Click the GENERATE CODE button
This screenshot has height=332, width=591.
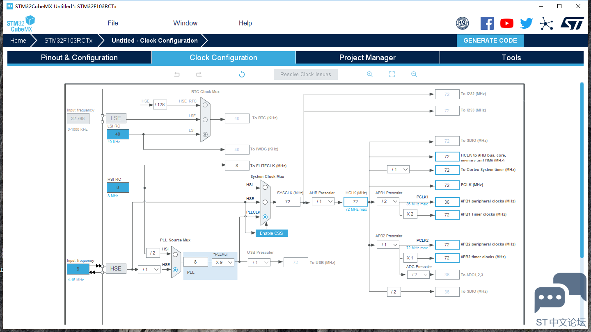pos(490,41)
